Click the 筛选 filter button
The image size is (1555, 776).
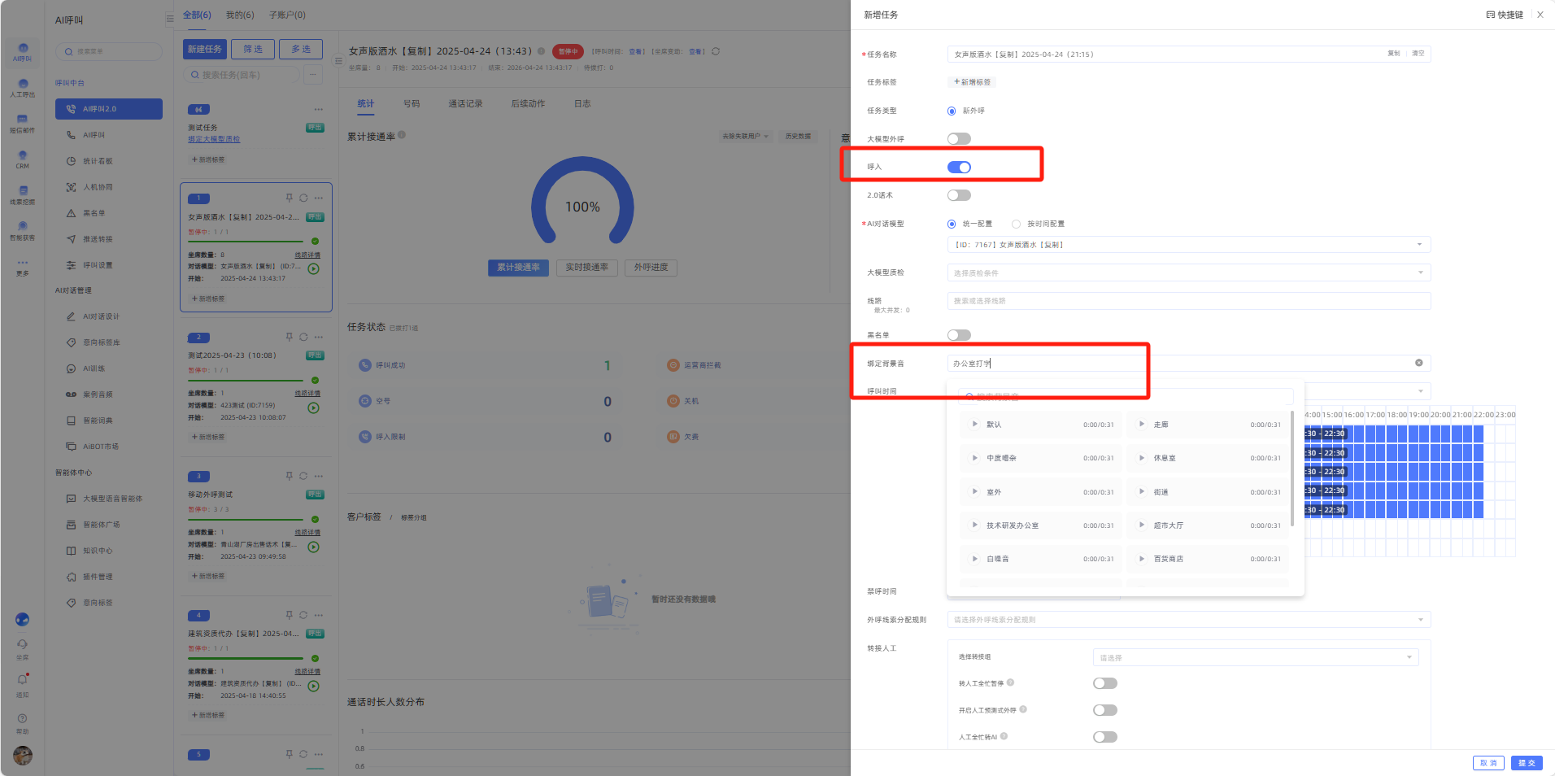(x=253, y=49)
